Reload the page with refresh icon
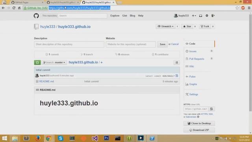Screen dimensions: 252x142 pos(14,8)
